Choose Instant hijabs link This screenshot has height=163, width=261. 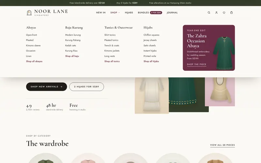[150, 51]
